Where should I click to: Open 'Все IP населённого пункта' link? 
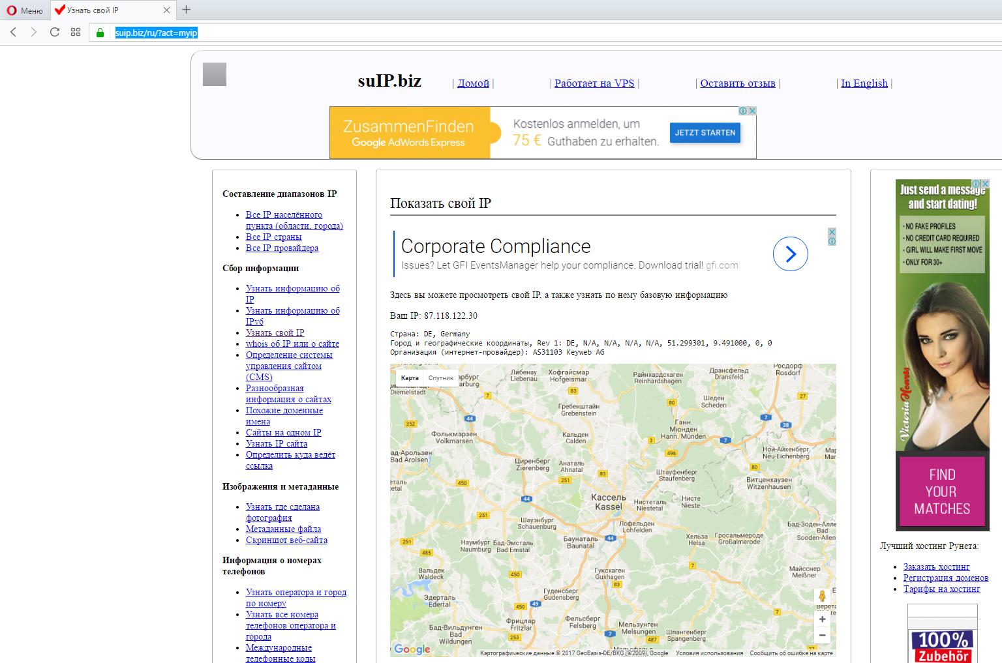pos(294,220)
